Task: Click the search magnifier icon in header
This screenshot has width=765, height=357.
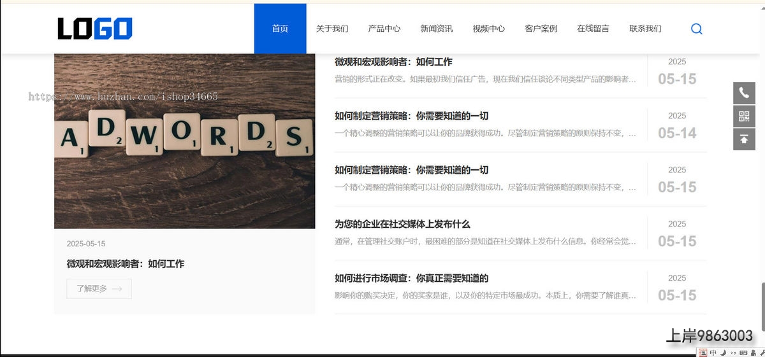Action: pyautogui.click(x=696, y=29)
